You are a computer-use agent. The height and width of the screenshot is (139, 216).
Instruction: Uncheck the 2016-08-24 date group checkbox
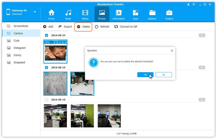click(x=47, y=35)
